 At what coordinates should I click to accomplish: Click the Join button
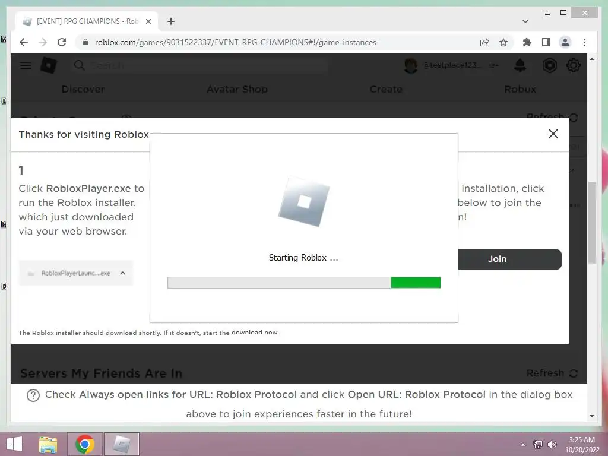[x=510, y=259]
